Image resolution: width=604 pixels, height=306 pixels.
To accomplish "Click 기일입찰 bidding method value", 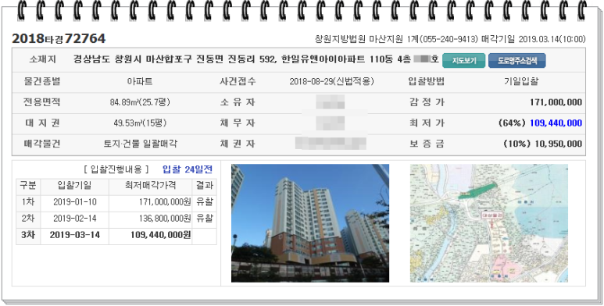I will pos(521,82).
